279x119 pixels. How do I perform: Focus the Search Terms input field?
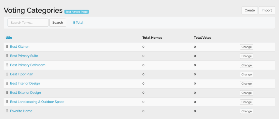click(28, 23)
